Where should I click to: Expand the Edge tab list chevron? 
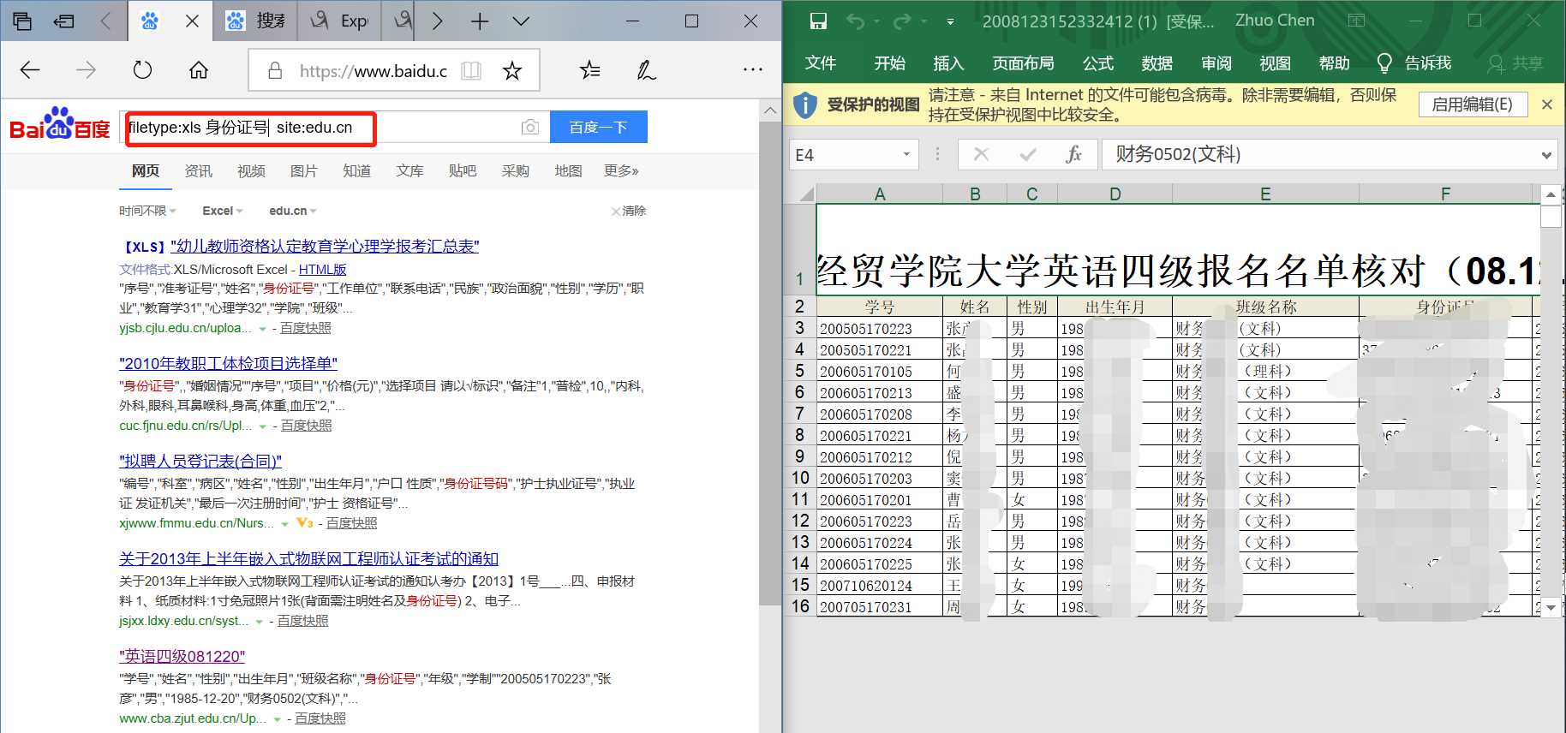pyautogui.click(x=521, y=21)
